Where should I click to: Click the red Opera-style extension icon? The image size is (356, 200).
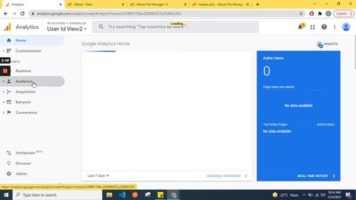[311, 13]
